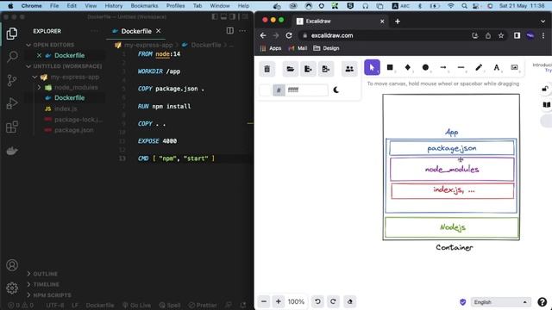This screenshot has height=310, width=552.
Task: Switch to the Dockerfile editor tab
Action: point(136,31)
